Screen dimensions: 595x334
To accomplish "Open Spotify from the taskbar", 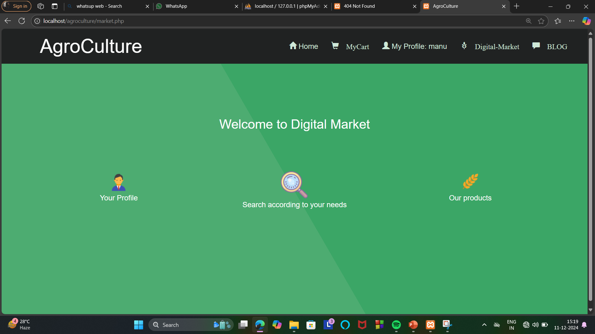I will pyautogui.click(x=396, y=325).
